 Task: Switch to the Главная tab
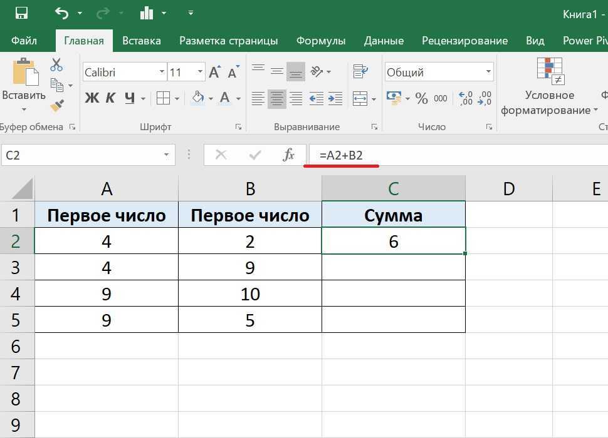click(84, 41)
